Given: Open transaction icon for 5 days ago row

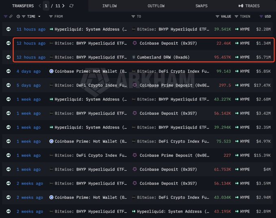Looking at the screenshot, I should (9, 85).
